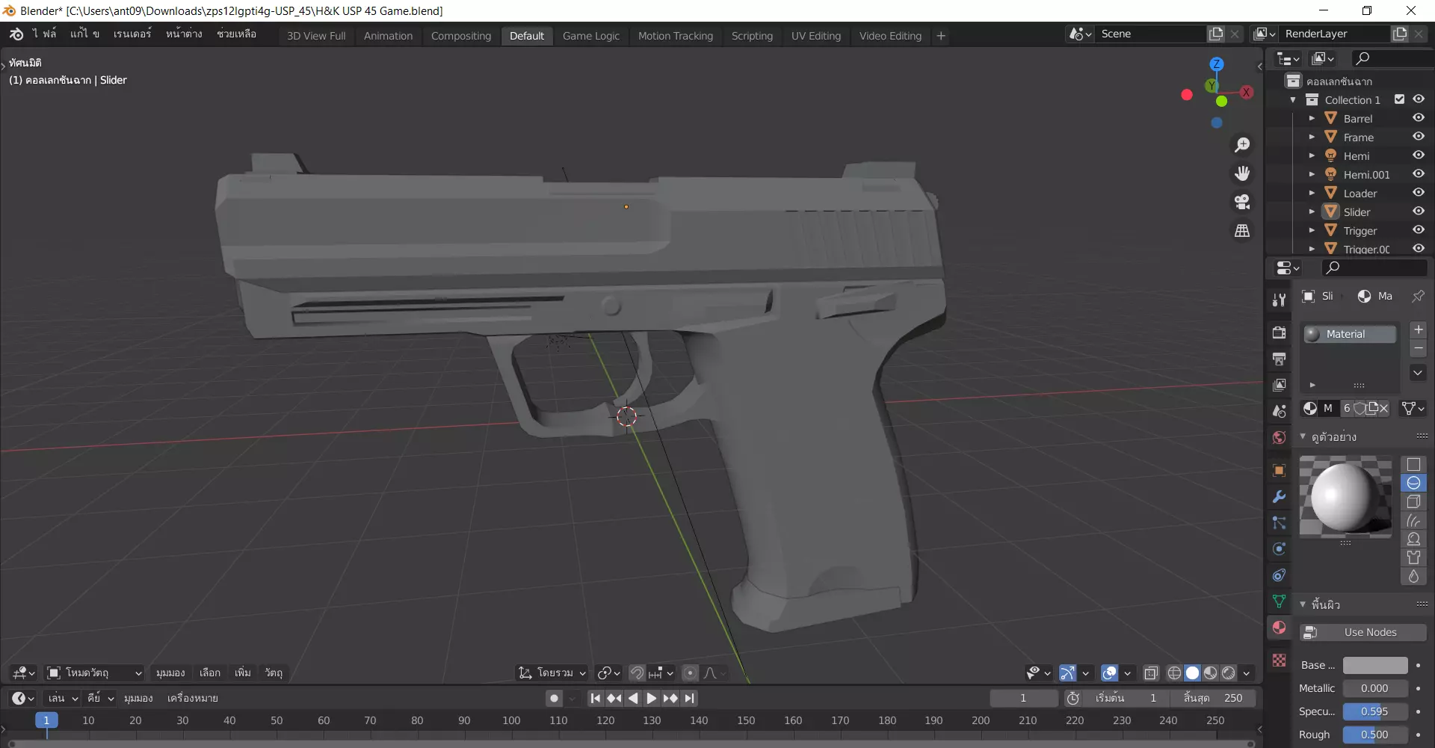Hide the Slider object
This screenshot has width=1435, height=748.
1418,211
